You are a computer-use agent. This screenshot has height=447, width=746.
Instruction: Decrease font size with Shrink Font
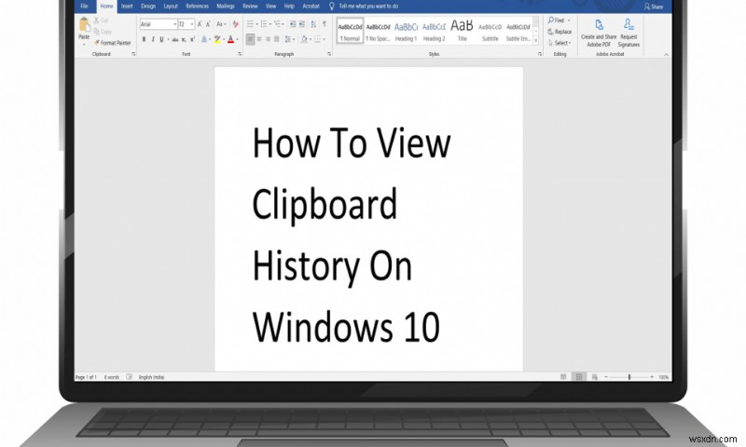(x=208, y=24)
